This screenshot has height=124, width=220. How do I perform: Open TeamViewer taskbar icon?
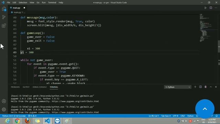(x=57, y=121)
